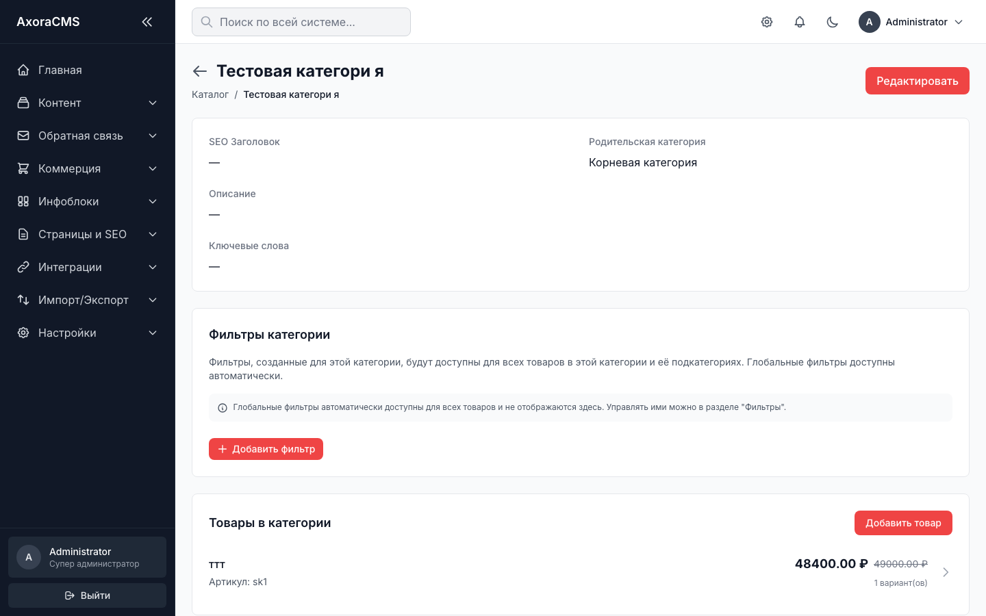Expand the Обратная связь chevron
The image size is (986, 616).
(153, 136)
